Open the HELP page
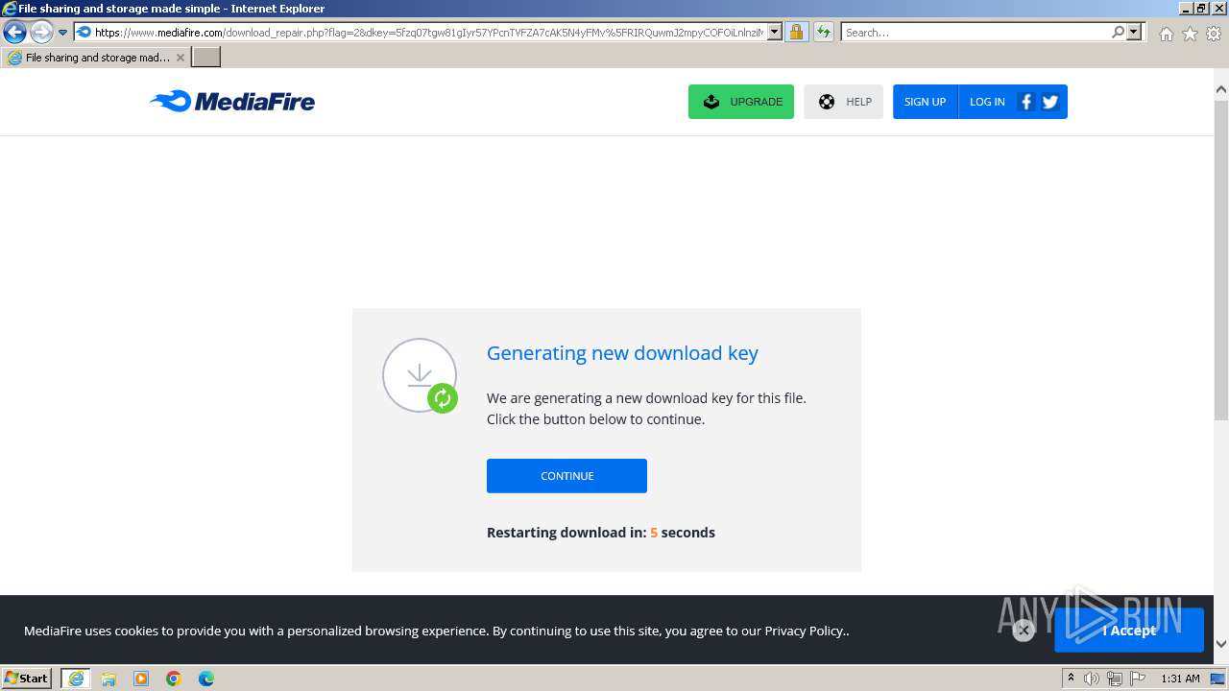The height and width of the screenshot is (691, 1229). [844, 102]
